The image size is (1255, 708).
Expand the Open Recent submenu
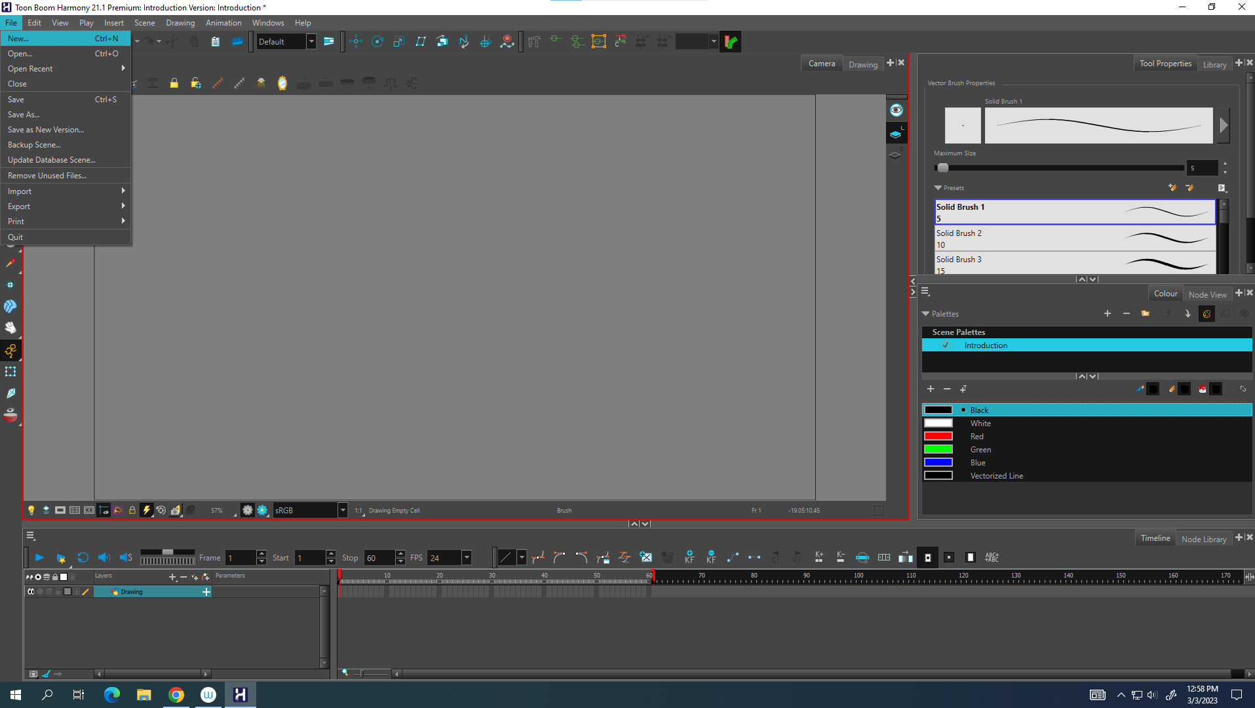click(66, 68)
